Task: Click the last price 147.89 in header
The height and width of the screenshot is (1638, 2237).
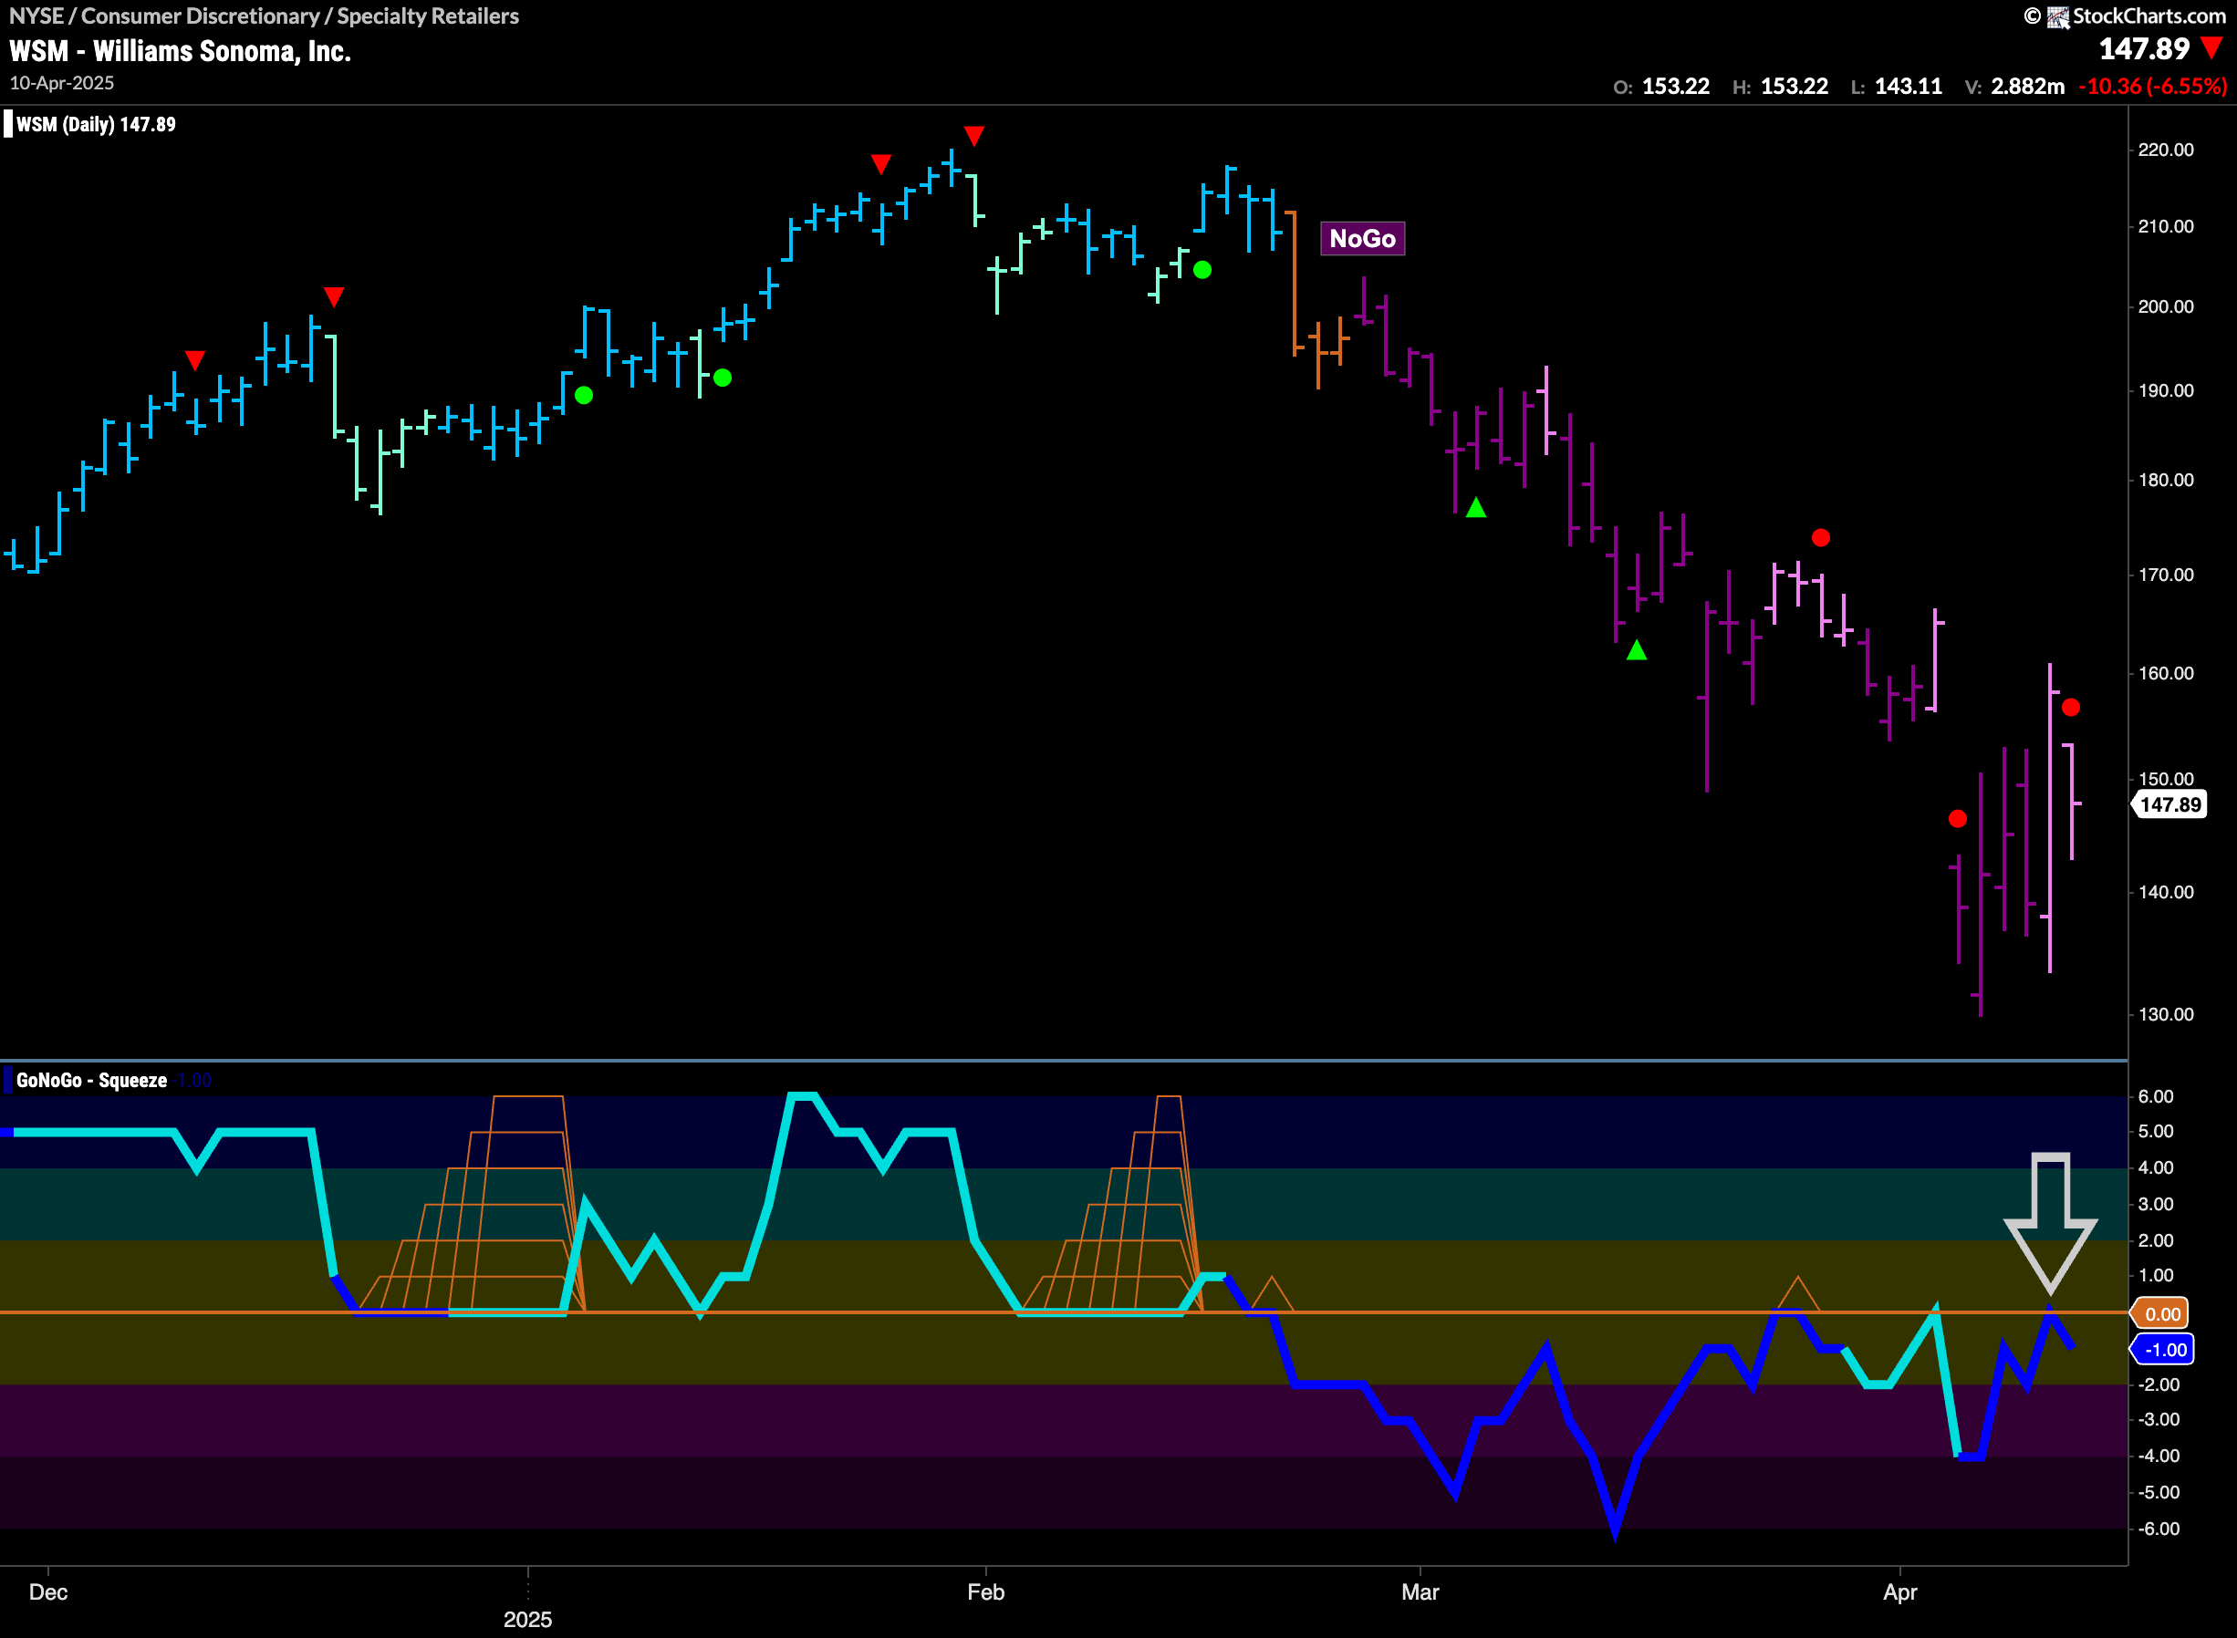Action: click(x=2144, y=48)
